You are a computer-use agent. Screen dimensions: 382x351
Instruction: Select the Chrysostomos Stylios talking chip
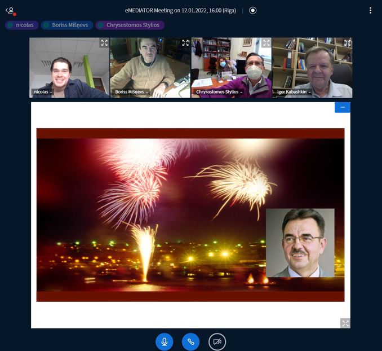(x=130, y=25)
